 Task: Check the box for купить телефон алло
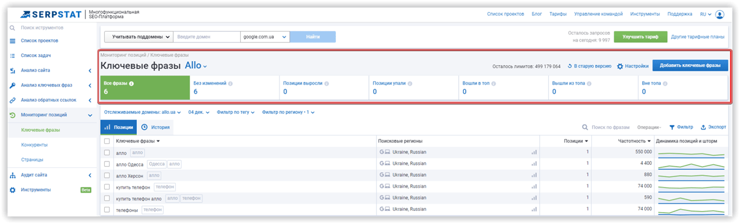click(x=107, y=198)
